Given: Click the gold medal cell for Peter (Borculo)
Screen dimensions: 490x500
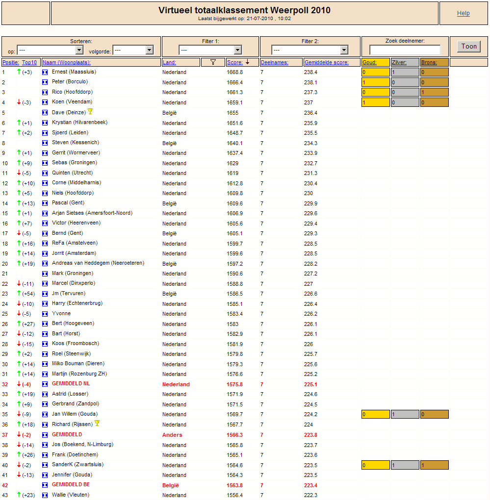Looking at the screenshot, I should click(376, 82).
